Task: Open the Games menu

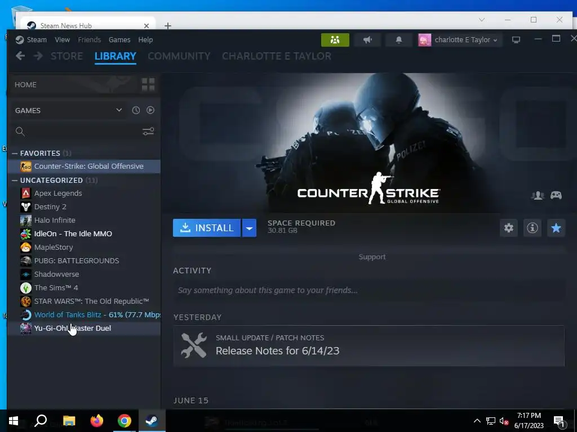Action: coord(119,40)
